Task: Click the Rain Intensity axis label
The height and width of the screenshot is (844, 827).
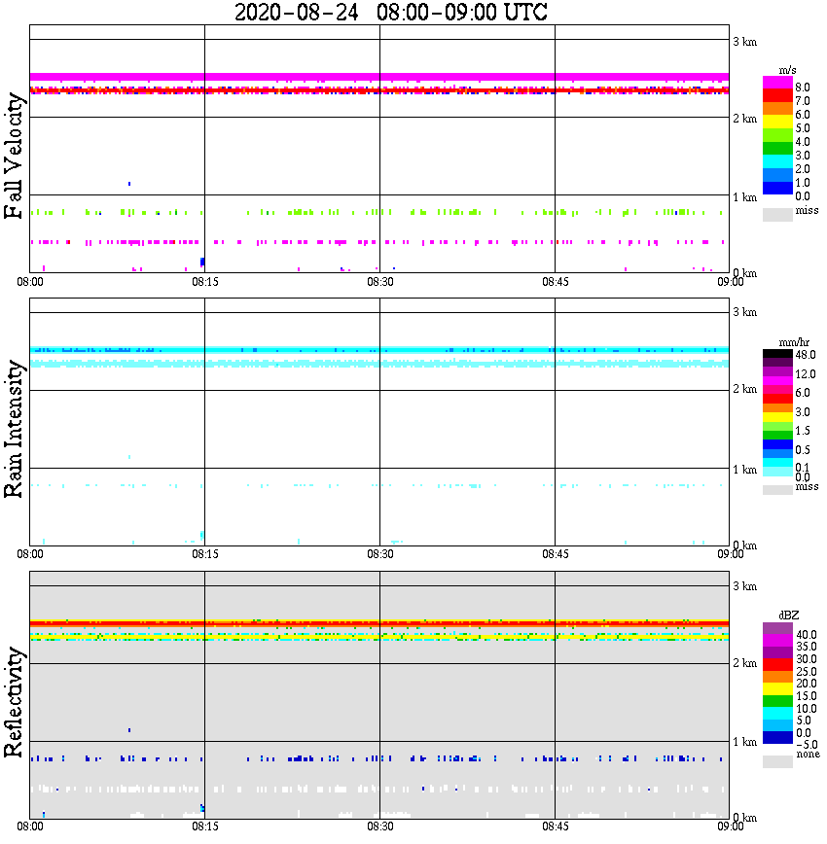Action: (14, 429)
